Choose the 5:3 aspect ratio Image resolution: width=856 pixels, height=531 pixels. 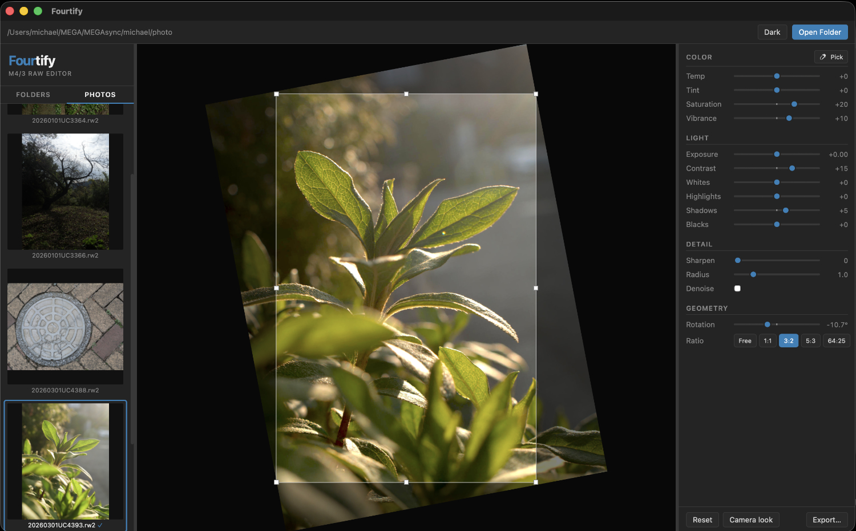pyautogui.click(x=810, y=341)
